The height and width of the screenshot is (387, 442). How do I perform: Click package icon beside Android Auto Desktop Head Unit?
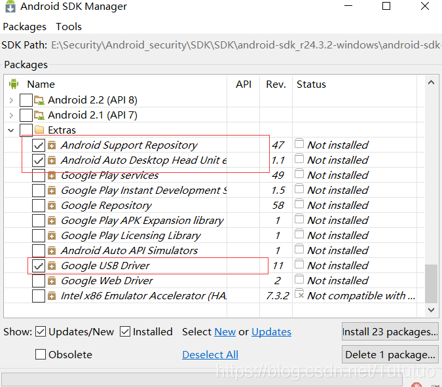[52, 160]
